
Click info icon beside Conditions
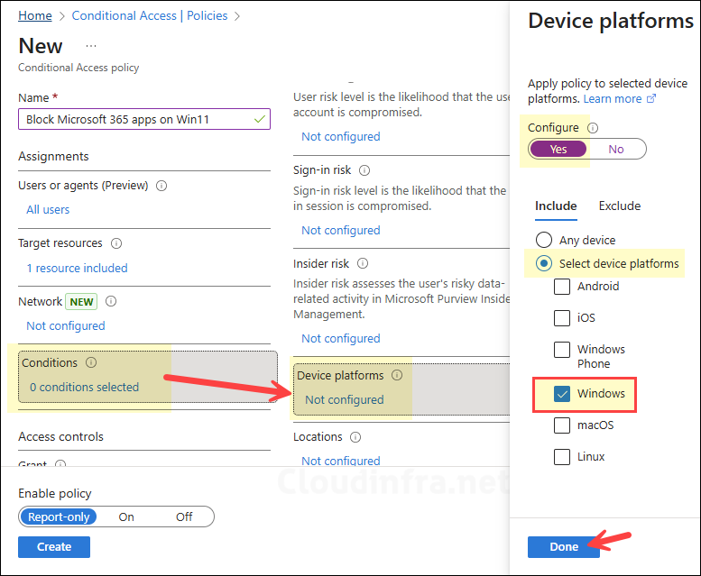pyautogui.click(x=91, y=362)
